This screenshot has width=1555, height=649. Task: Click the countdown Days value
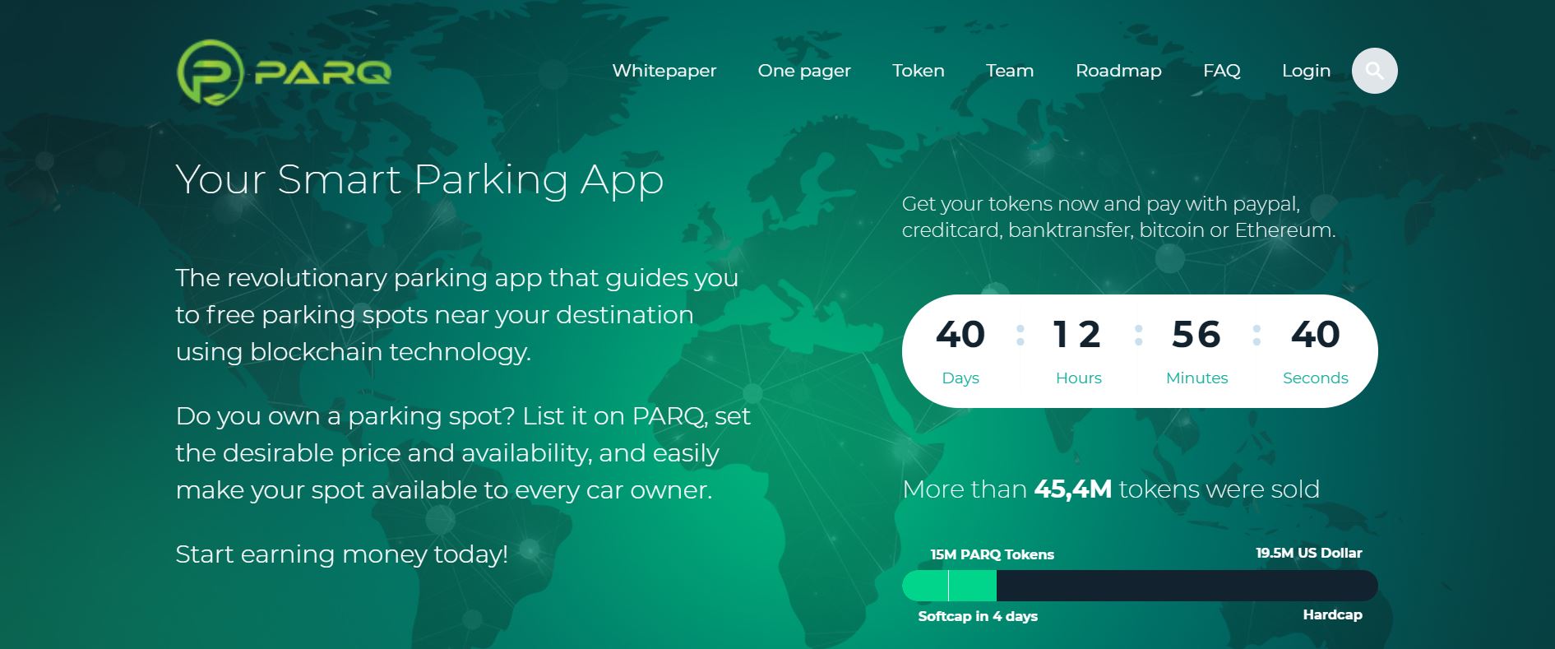coord(960,334)
